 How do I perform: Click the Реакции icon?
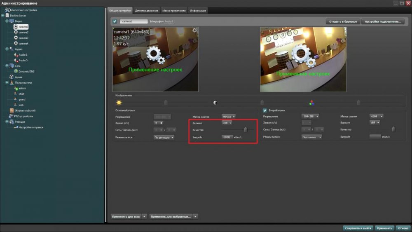[12, 122]
